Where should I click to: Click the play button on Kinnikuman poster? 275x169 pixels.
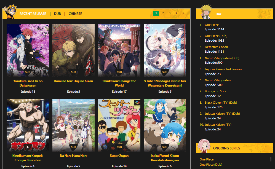point(28,147)
